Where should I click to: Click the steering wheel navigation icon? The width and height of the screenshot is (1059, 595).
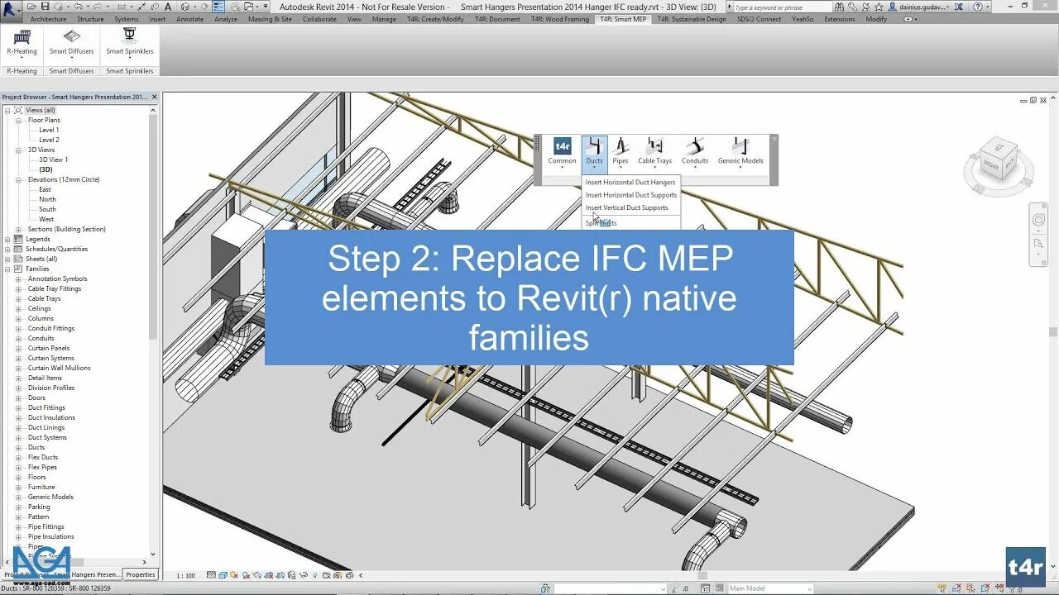[1038, 220]
